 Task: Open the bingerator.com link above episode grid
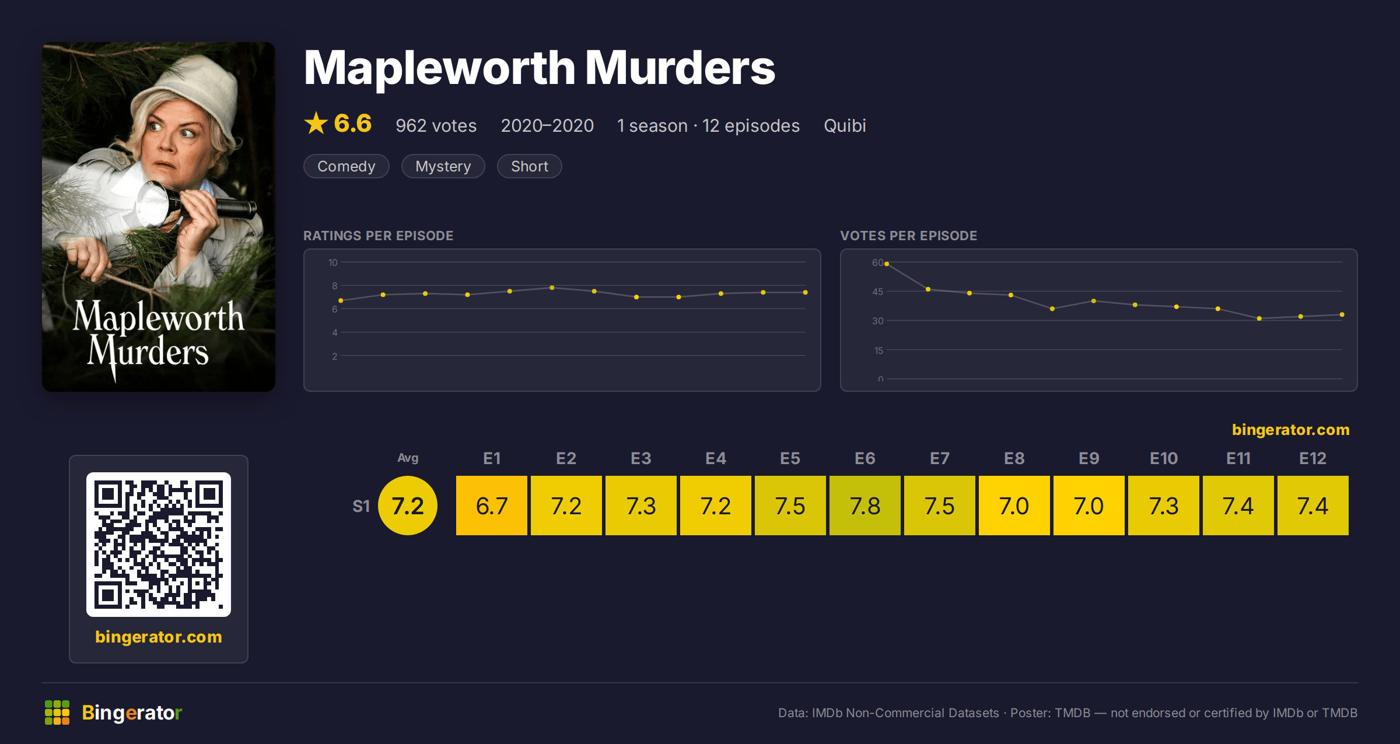[x=1290, y=430]
